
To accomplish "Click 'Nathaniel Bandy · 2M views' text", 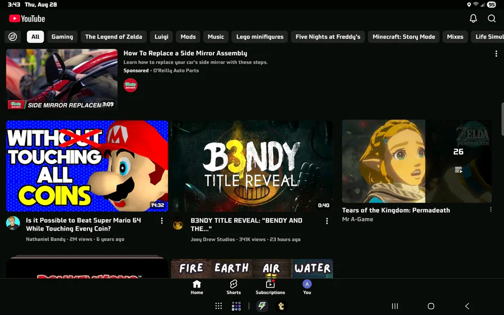I will tap(75, 239).
